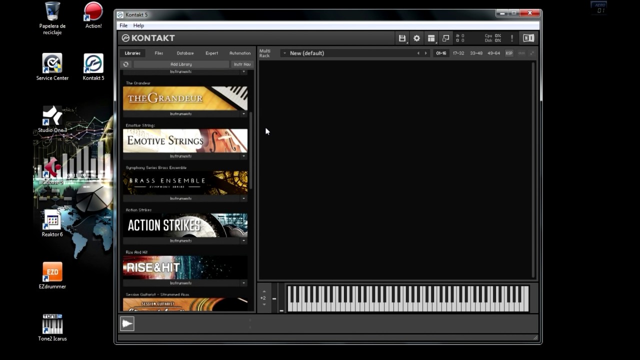Select Brass Ensemble library banner
640x360 pixels.
click(x=185, y=183)
